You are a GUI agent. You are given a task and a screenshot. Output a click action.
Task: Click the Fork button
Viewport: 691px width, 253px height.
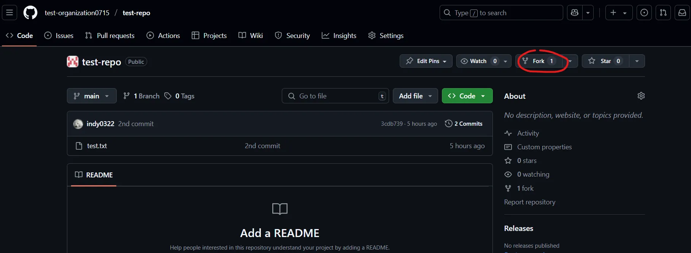click(x=539, y=61)
